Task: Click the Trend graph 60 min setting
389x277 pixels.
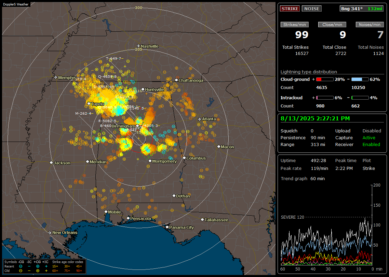Action: [317, 178]
